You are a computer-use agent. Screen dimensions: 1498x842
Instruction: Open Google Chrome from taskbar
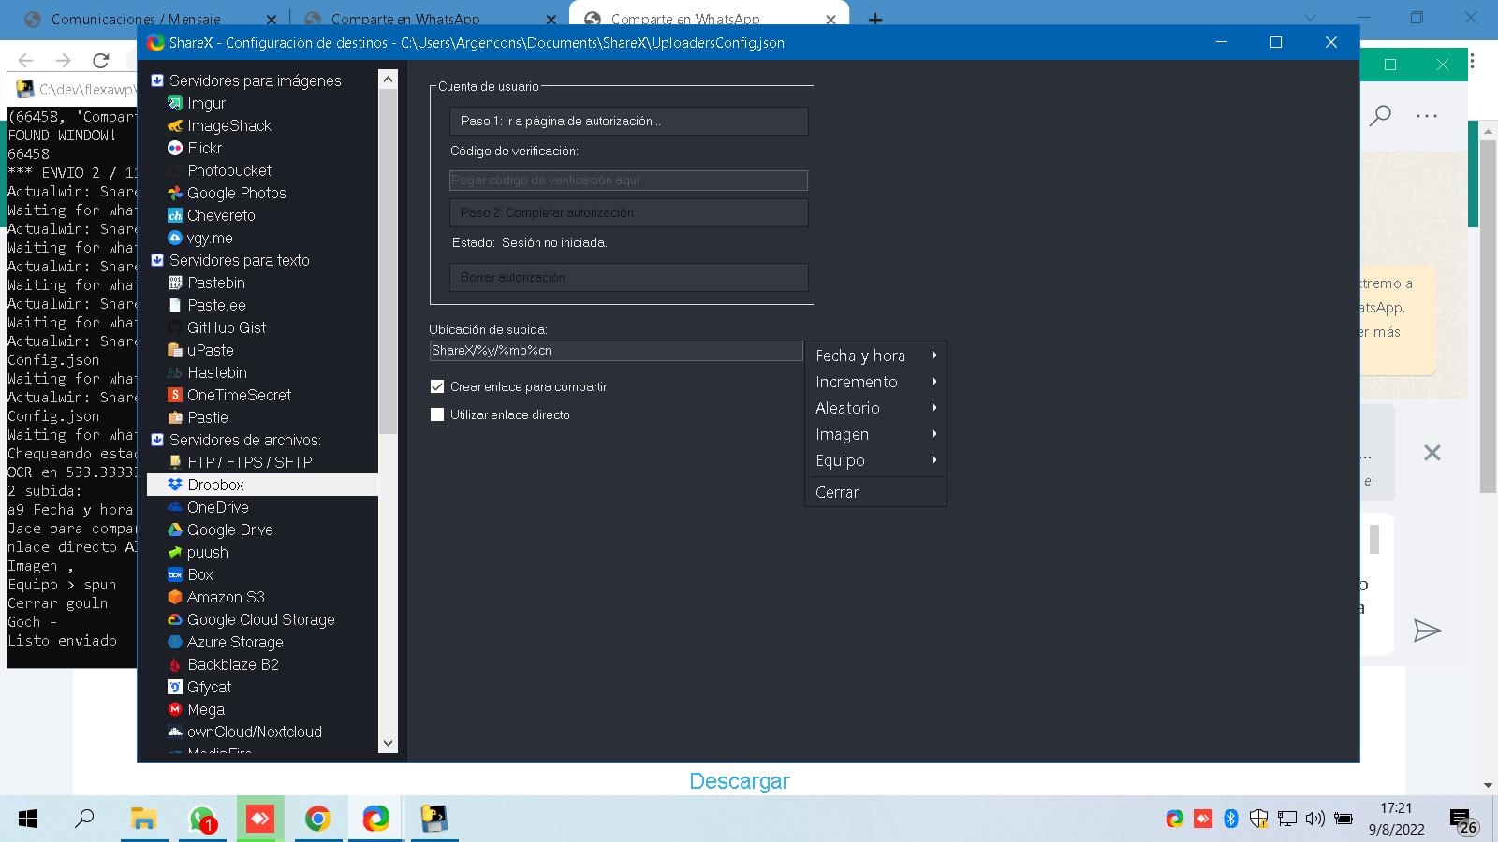click(x=317, y=820)
